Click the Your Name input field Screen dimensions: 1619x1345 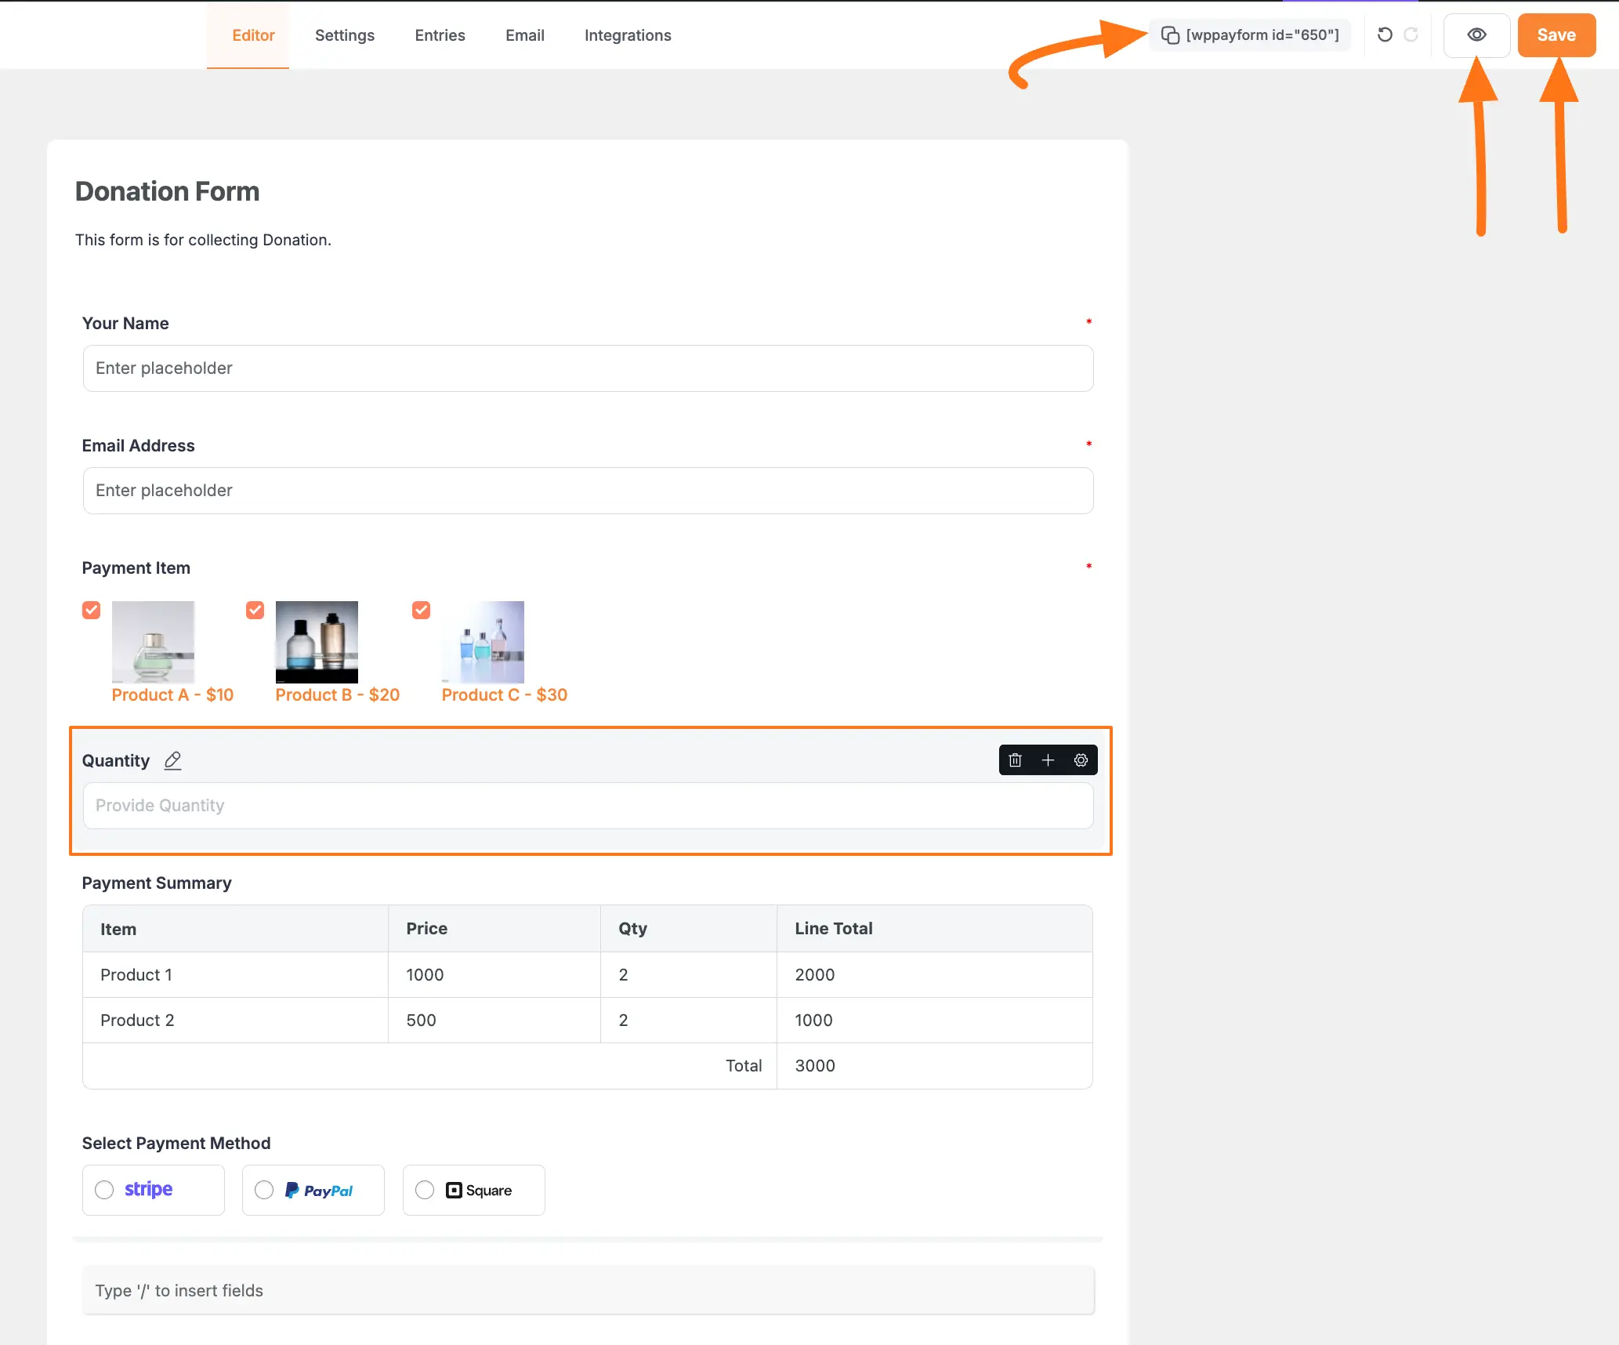(588, 368)
